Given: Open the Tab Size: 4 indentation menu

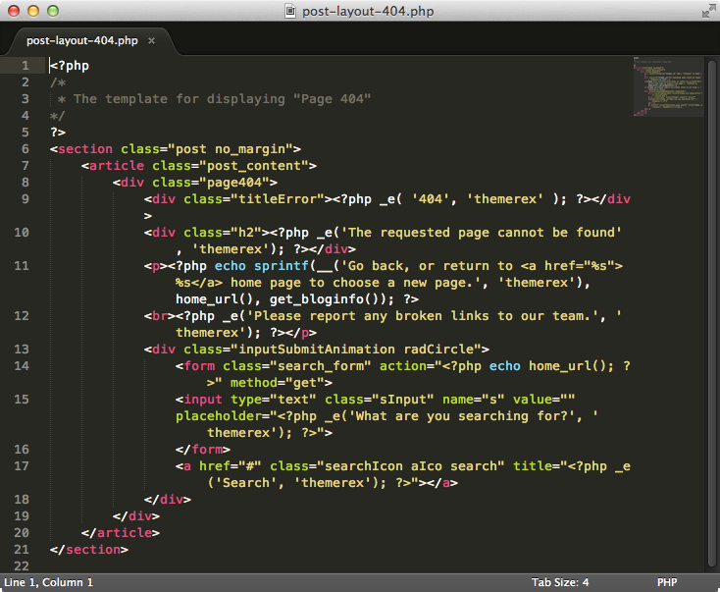Looking at the screenshot, I should 560,582.
